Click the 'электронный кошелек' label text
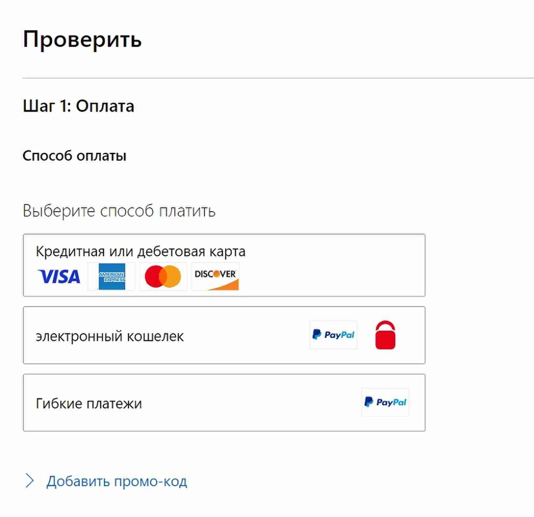This screenshot has height=517, width=534. (110, 336)
